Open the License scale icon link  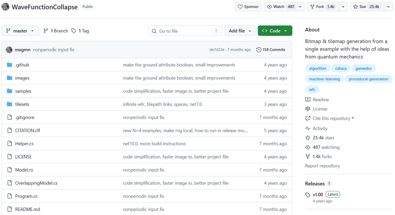(316, 109)
